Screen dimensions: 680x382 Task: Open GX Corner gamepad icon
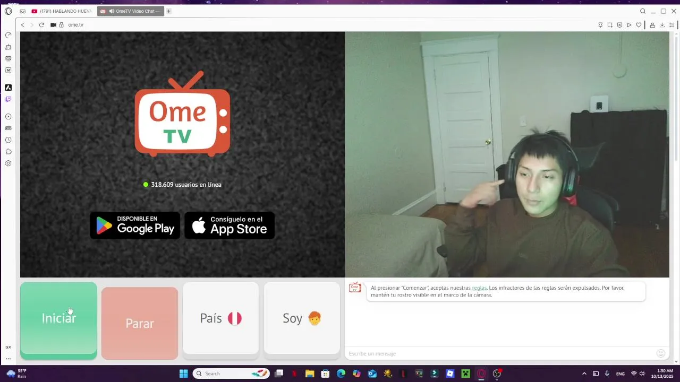22,11
